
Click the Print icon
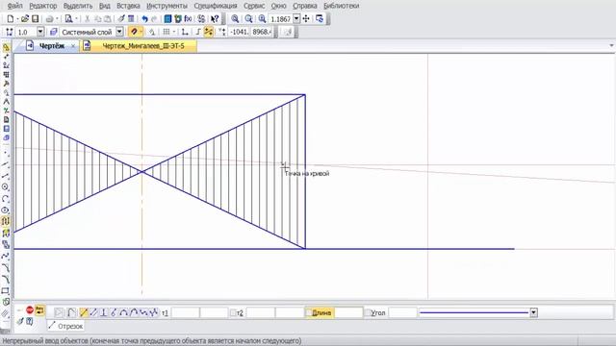coord(49,18)
